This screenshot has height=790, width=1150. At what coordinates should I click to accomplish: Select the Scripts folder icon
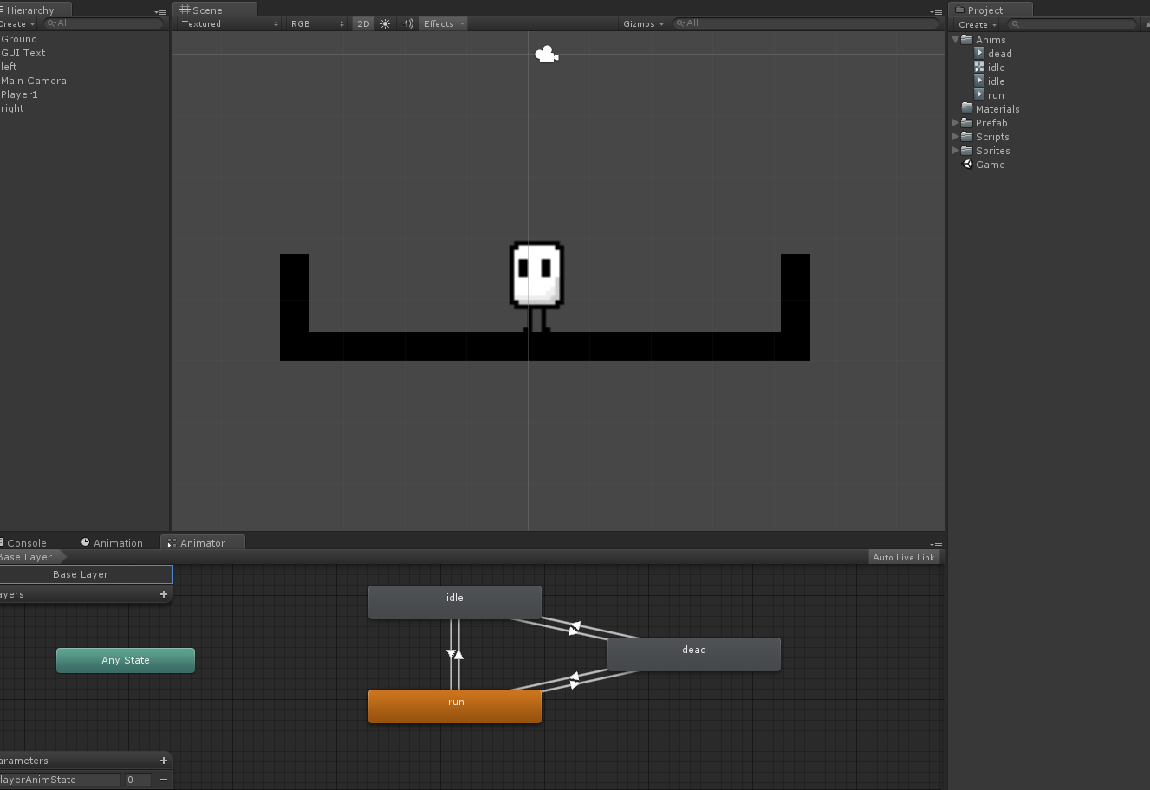[x=967, y=136]
